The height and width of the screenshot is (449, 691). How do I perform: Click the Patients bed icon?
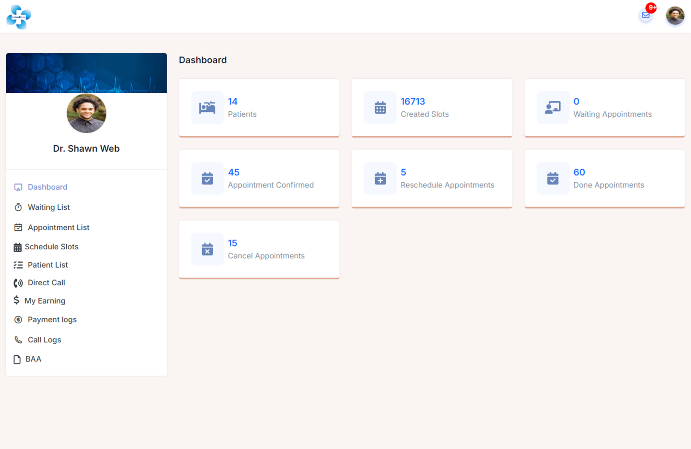pyautogui.click(x=207, y=107)
